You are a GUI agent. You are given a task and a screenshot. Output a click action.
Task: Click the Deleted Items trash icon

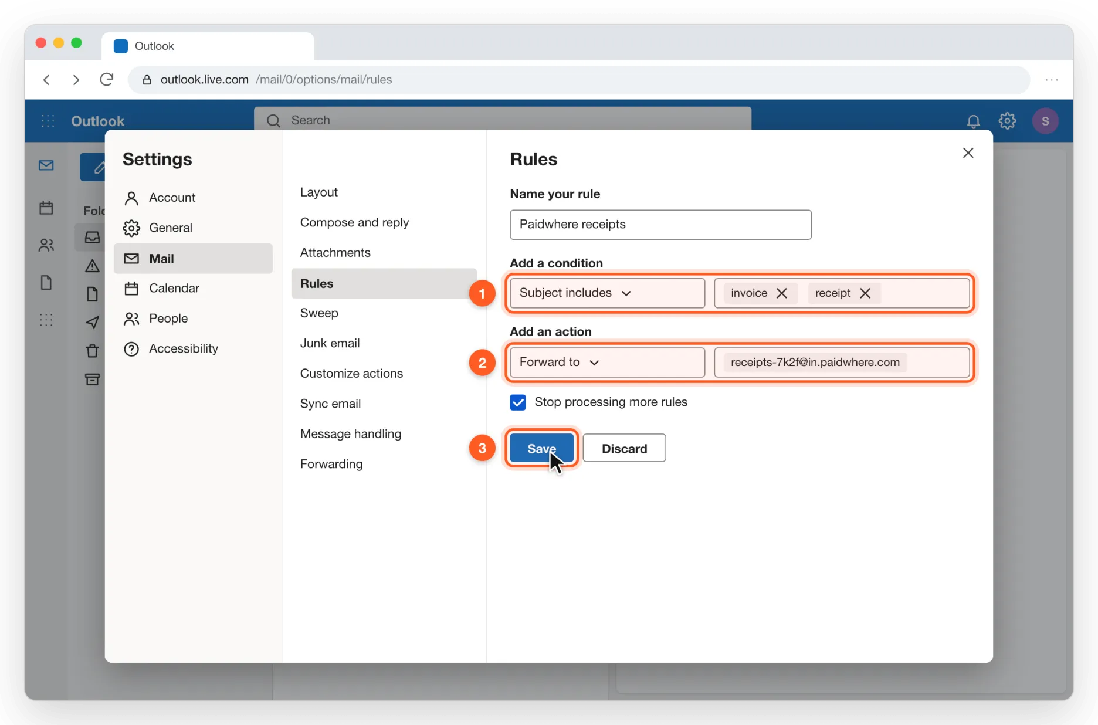tap(92, 351)
